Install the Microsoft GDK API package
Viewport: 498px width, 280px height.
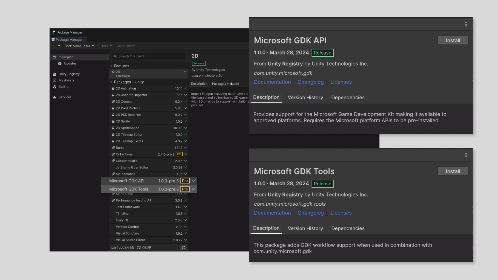click(x=453, y=40)
